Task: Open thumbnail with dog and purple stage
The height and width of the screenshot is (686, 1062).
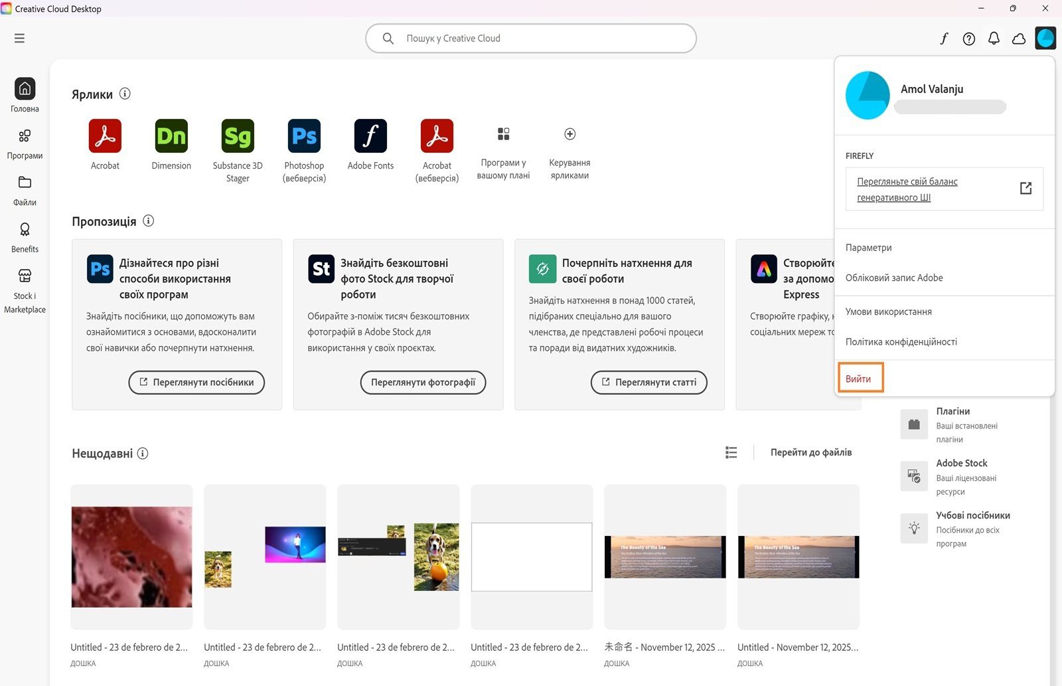Action: pos(265,557)
